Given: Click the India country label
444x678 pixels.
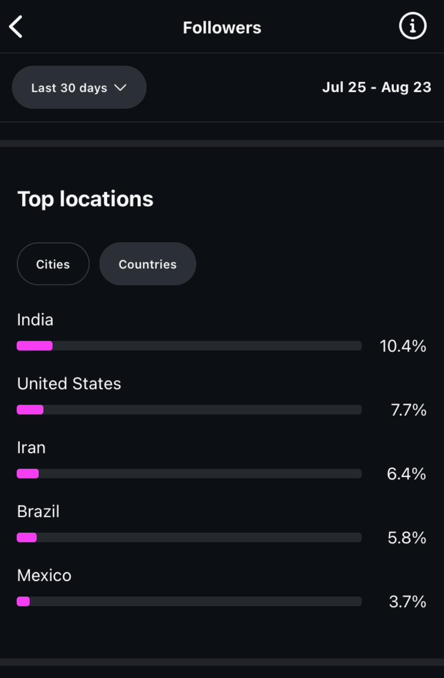Looking at the screenshot, I should [35, 320].
